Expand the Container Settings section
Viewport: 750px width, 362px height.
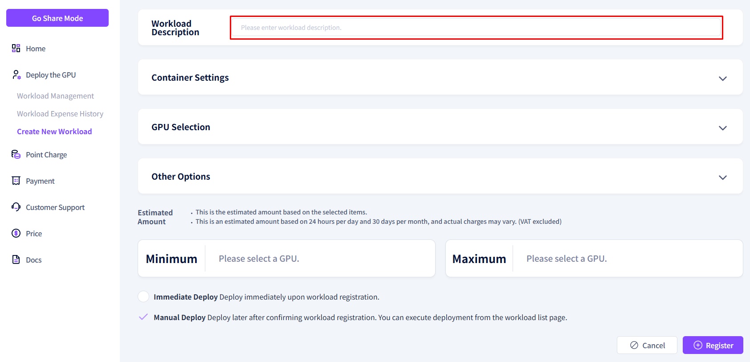point(722,78)
